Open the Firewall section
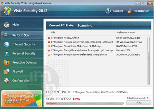 tap(22, 72)
